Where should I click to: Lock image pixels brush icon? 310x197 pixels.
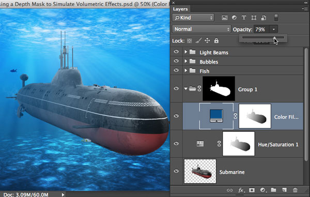(198, 40)
